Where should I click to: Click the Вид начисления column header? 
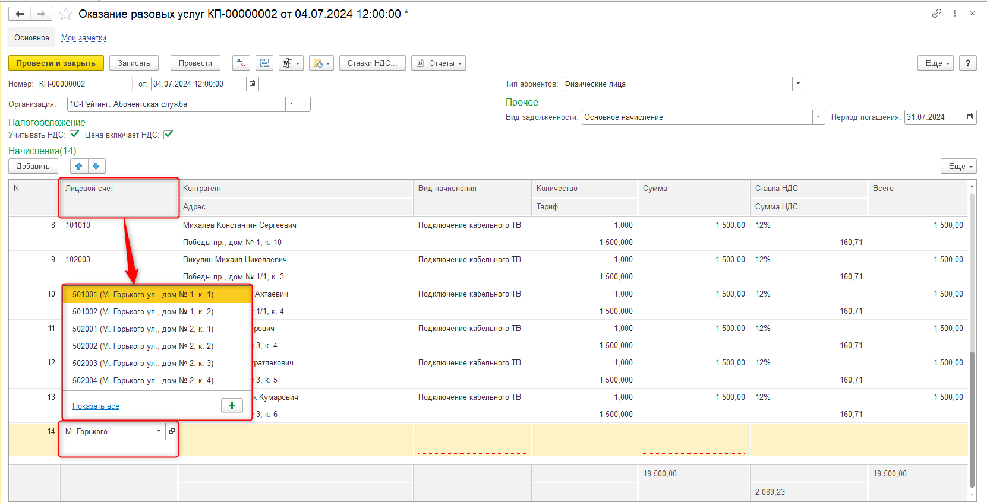pyautogui.click(x=472, y=198)
